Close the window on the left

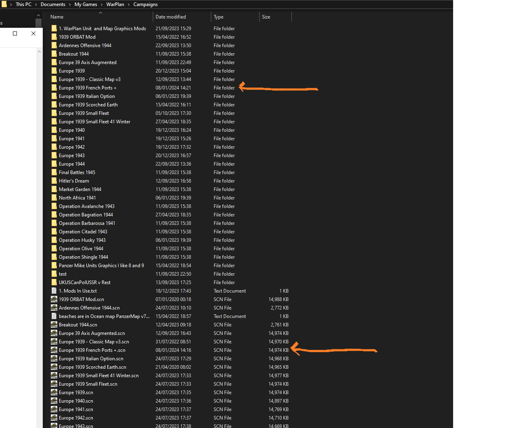click(x=33, y=33)
